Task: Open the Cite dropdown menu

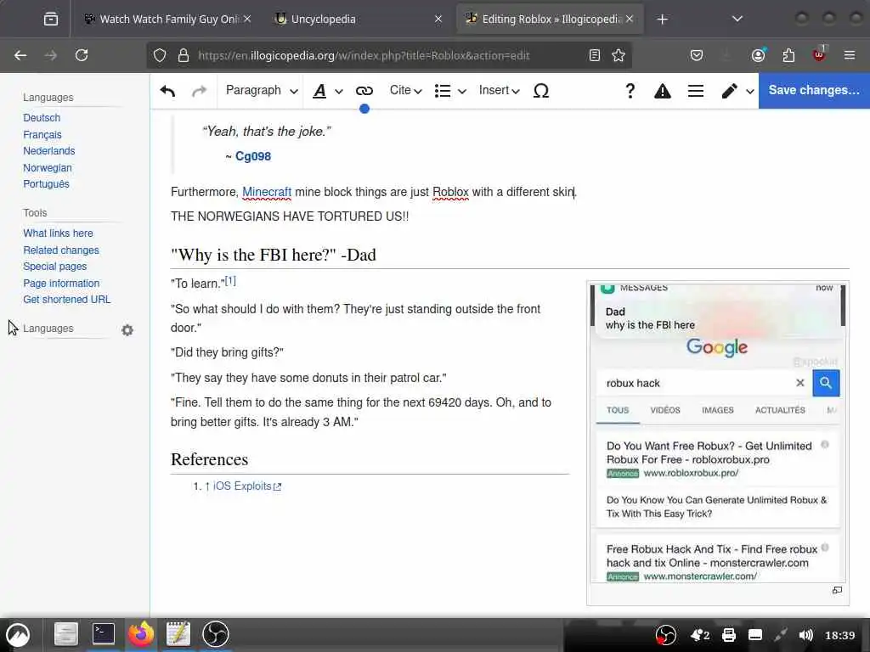Action: click(x=405, y=90)
